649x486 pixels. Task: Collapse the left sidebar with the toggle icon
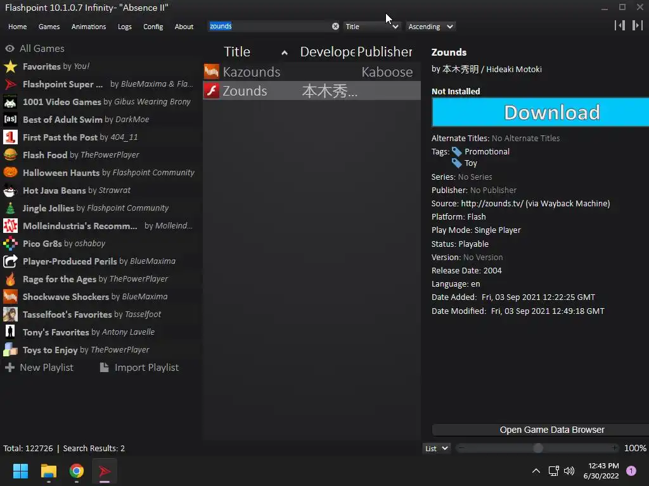620,25
